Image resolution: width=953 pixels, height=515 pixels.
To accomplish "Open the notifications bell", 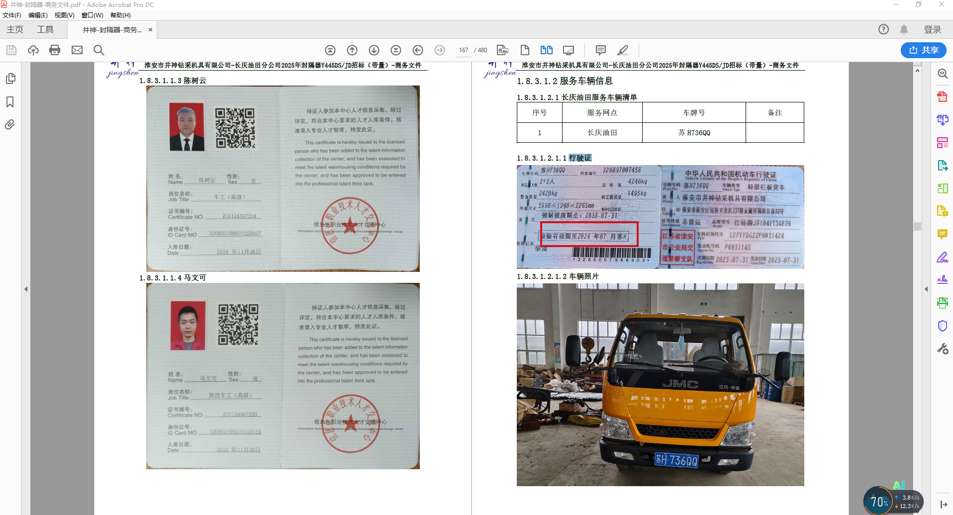I will [904, 29].
